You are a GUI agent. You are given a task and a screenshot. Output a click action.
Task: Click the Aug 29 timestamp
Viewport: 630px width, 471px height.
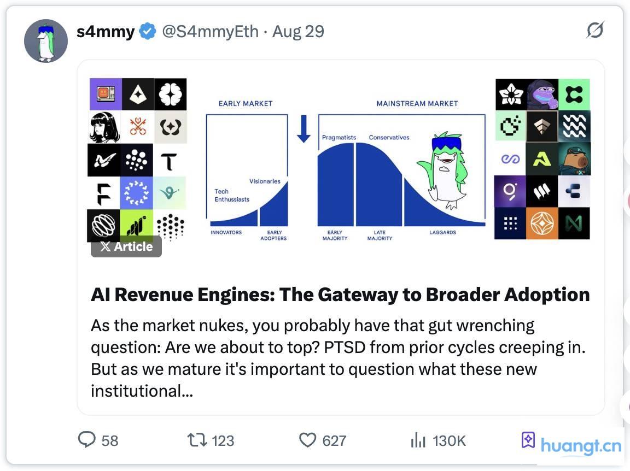coord(298,32)
